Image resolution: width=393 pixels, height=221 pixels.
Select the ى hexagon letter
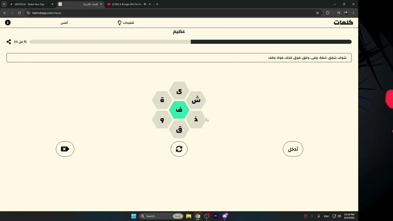point(179,91)
